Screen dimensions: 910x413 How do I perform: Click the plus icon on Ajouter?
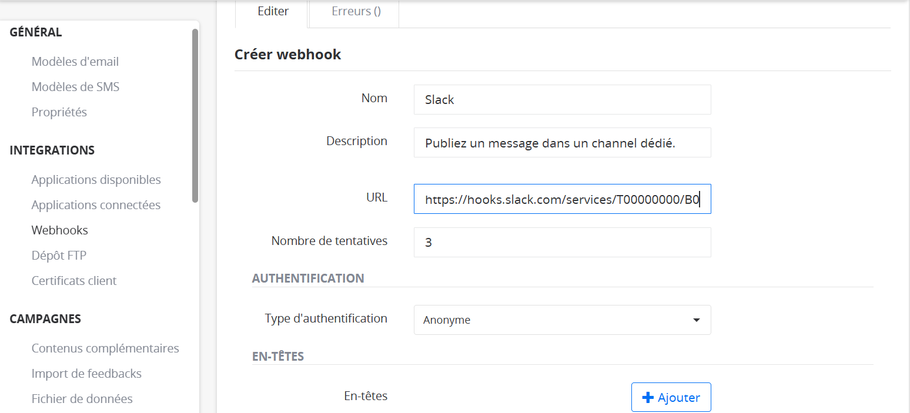648,398
